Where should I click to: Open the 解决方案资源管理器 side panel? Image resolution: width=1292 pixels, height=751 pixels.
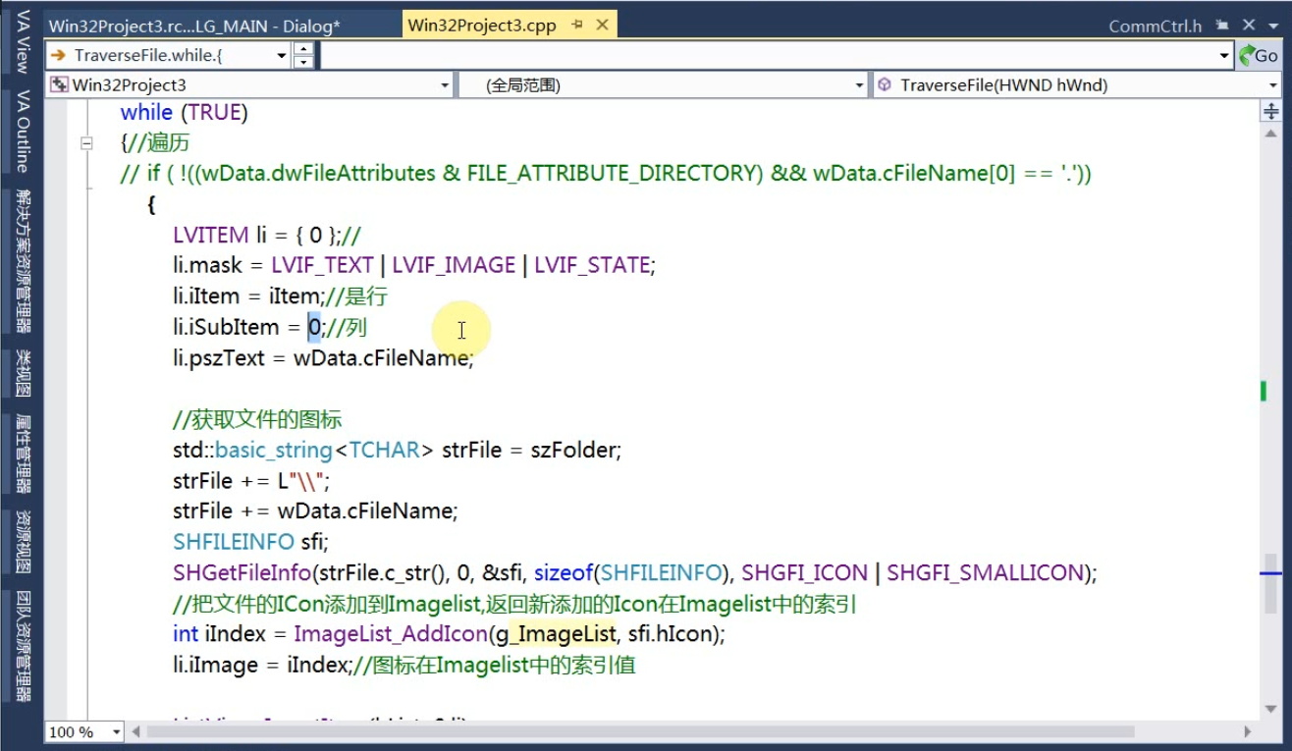point(22,261)
